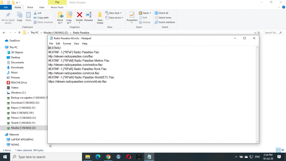Open recent locations dropdown arrow
The image size is (286, 161).
[x=15, y=33]
